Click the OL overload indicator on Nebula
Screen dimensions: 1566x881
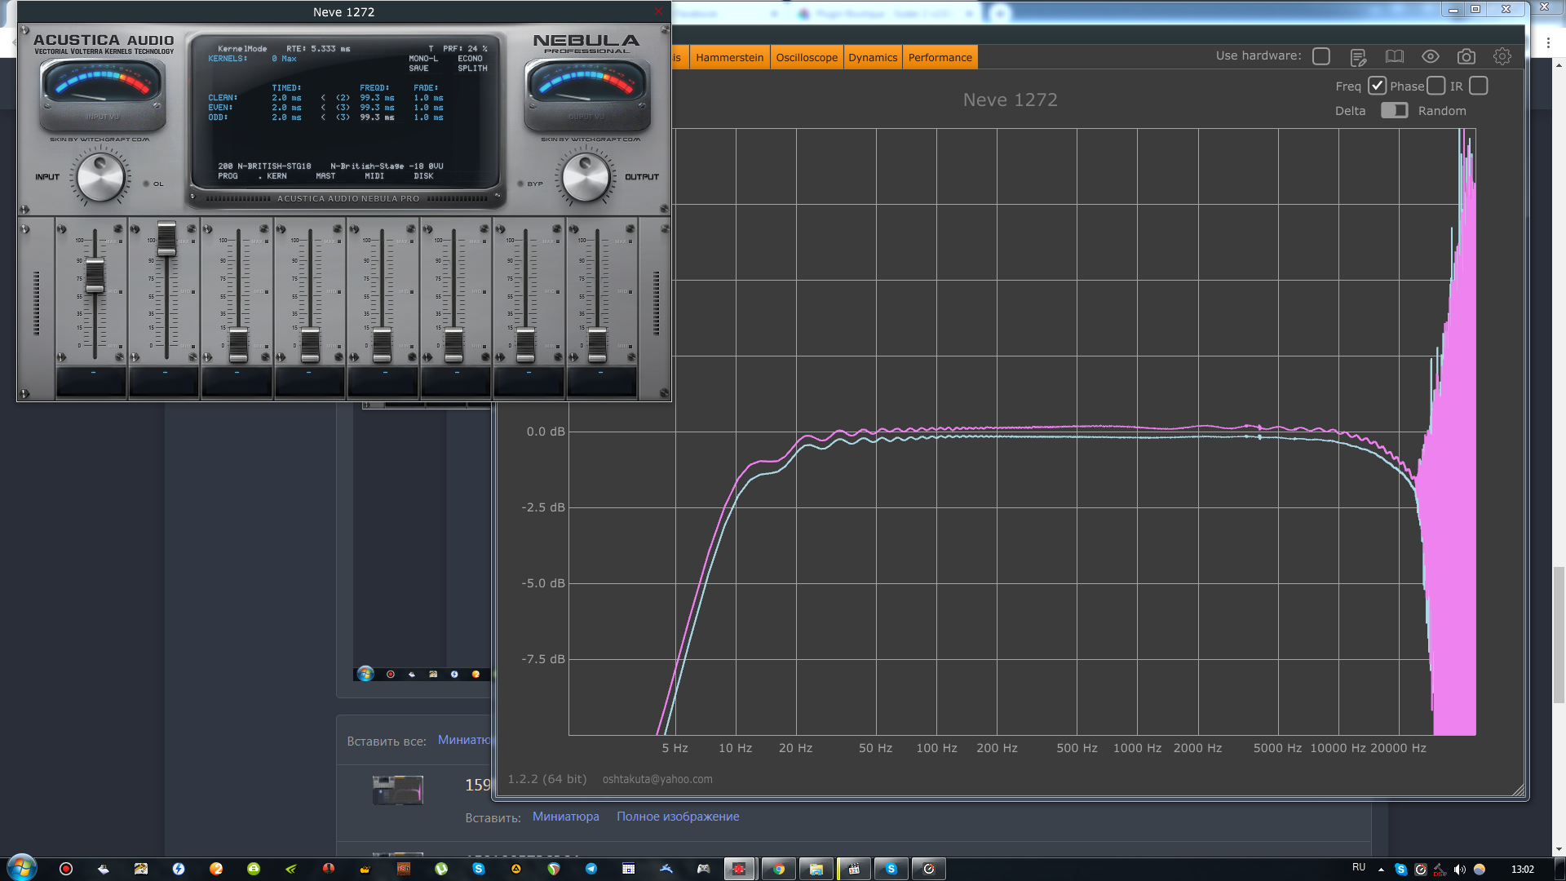[146, 184]
